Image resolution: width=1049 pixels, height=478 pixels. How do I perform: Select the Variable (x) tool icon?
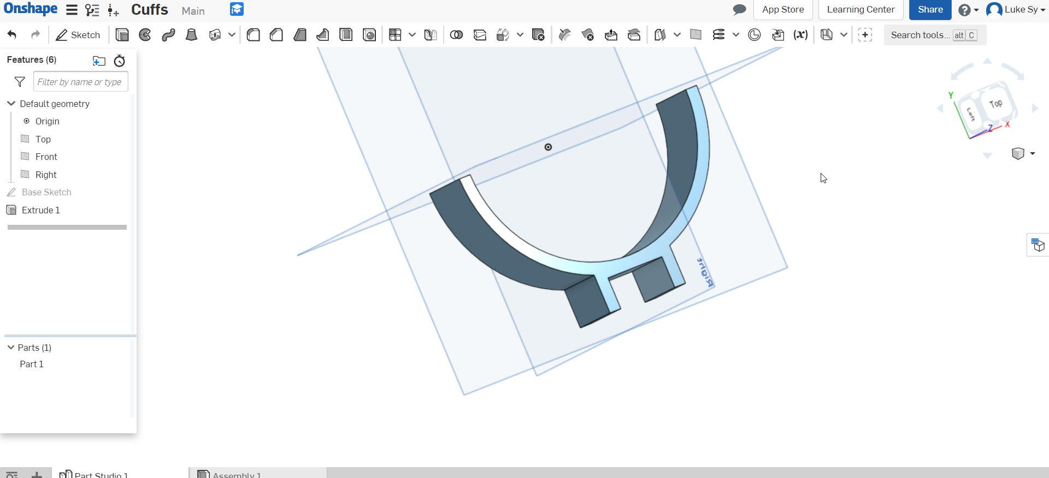point(801,35)
